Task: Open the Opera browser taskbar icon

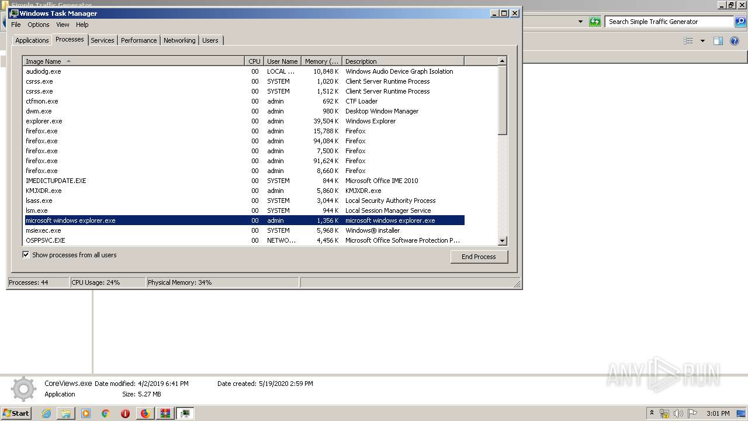Action: coord(125,413)
